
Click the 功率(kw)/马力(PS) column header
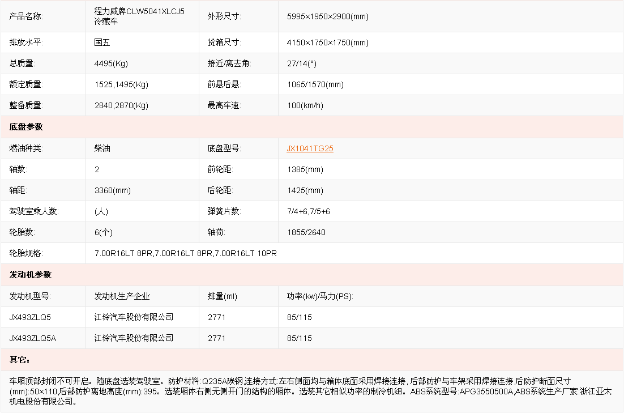click(320, 296)
